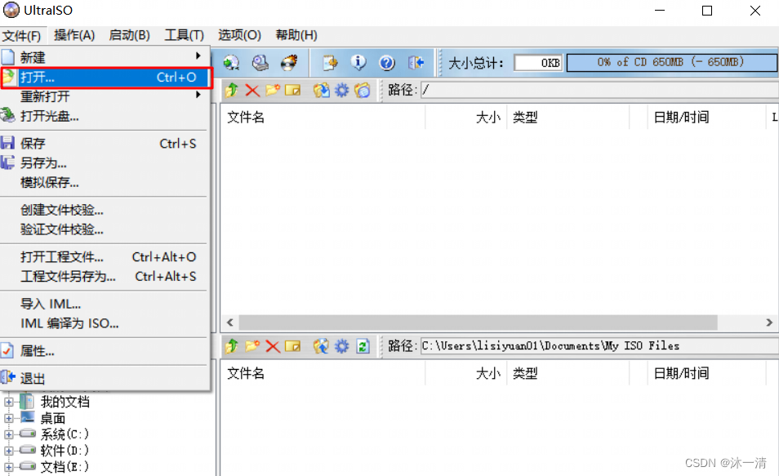
Task: Sort local pane by 日期/时间 column
Action: [x=706, y=373]
